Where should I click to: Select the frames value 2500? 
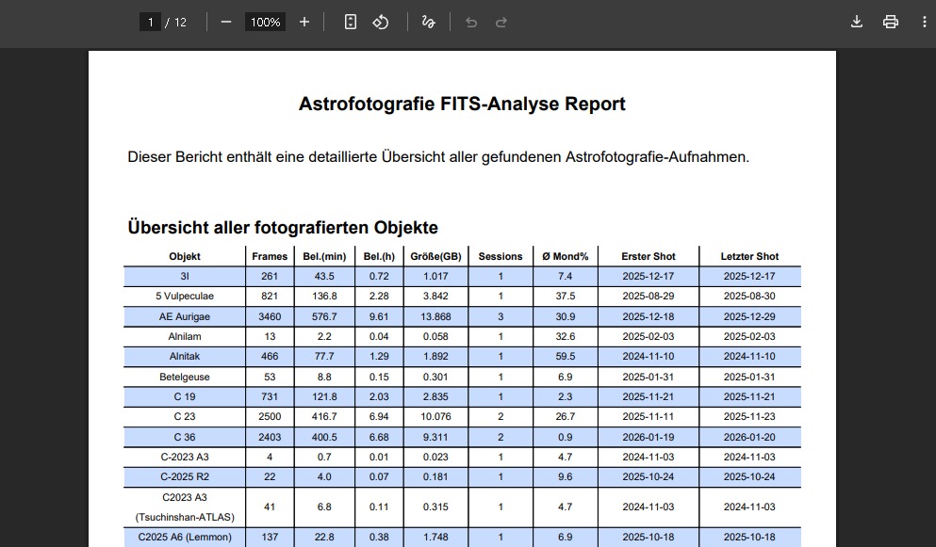click(270, 417)
